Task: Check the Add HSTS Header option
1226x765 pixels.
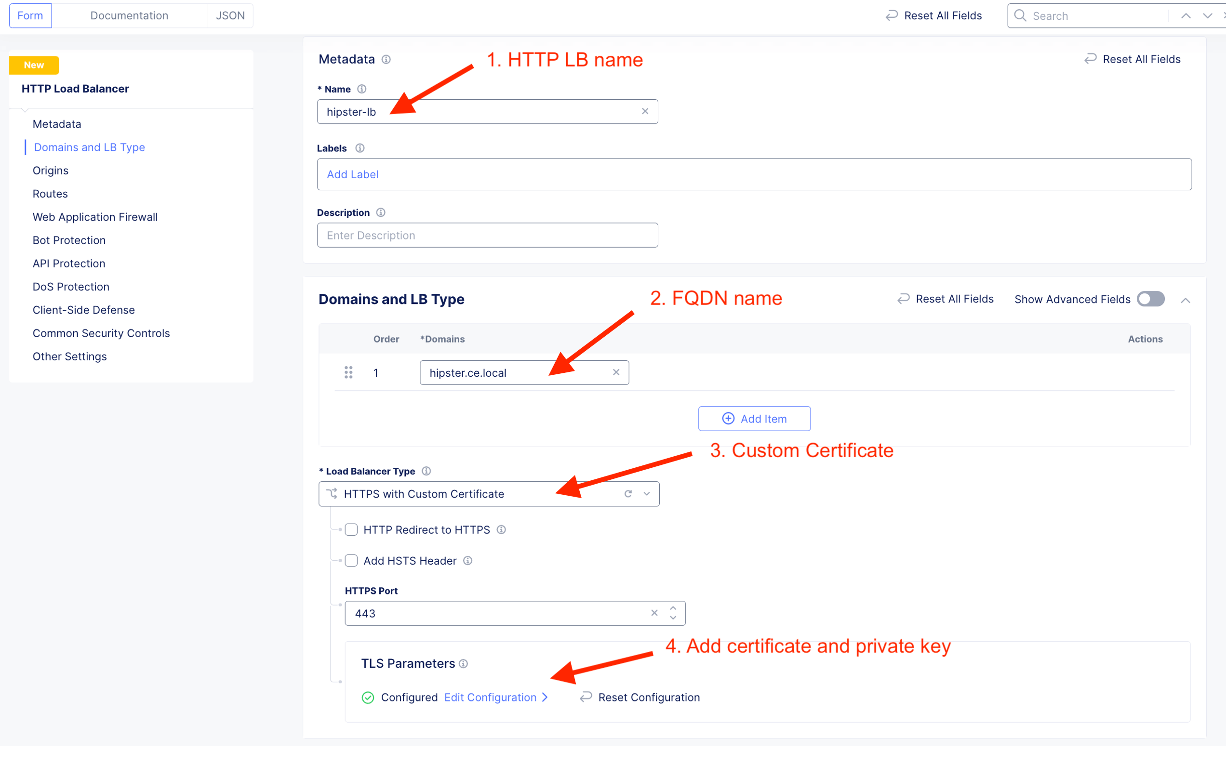Action: 351,561
